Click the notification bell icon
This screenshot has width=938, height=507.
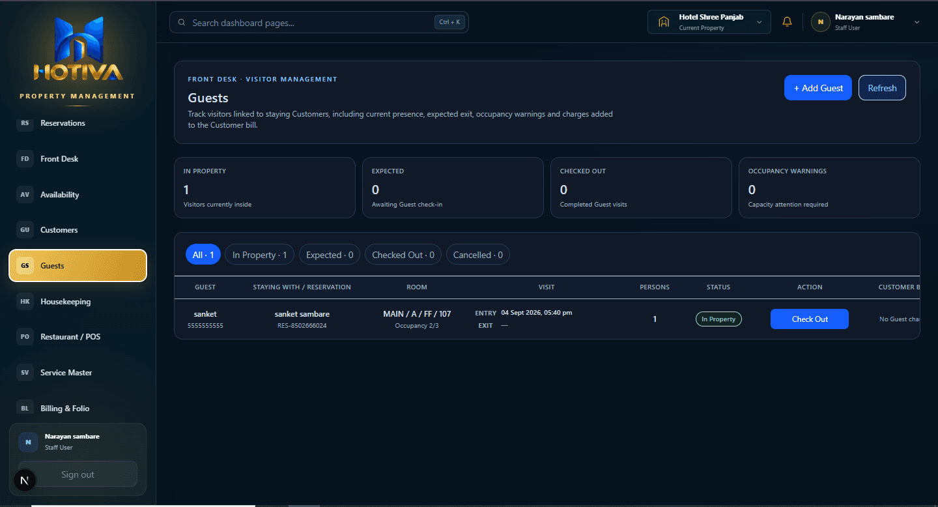coord(787,22)
